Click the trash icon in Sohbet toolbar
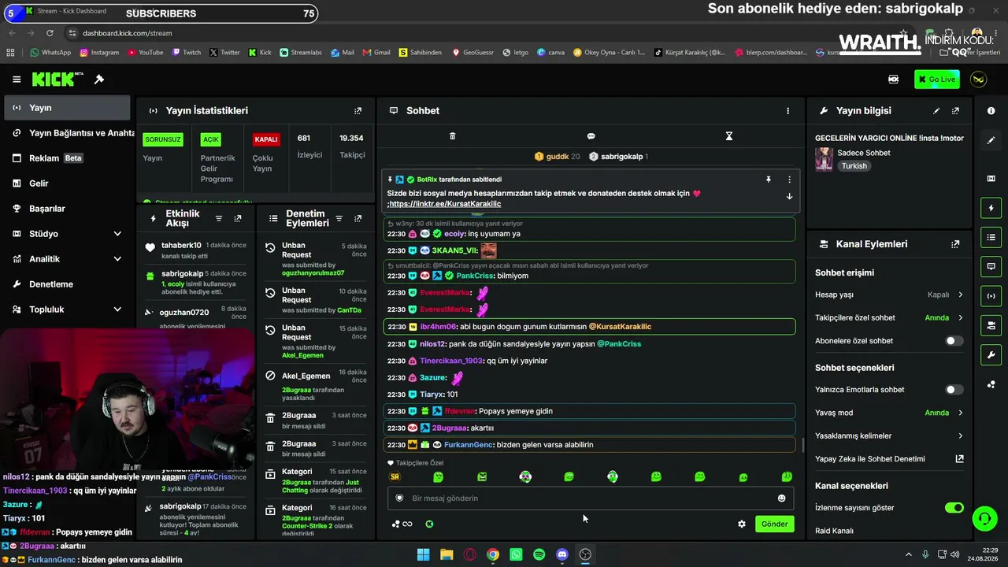Viewport: 1008px width, 567px height. coord(452,136)
